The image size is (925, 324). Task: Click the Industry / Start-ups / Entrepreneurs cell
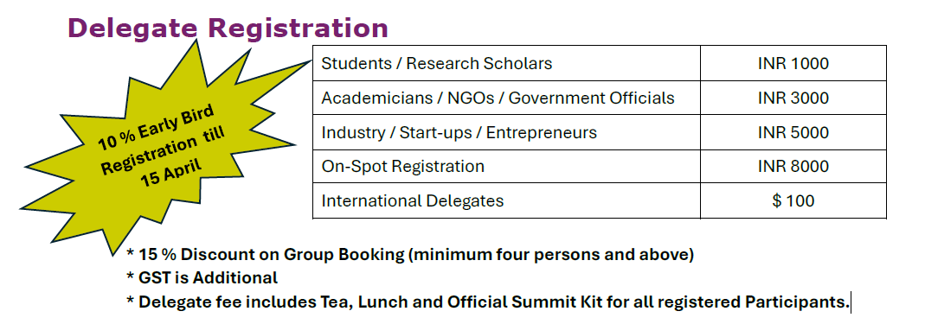[506, 132]
